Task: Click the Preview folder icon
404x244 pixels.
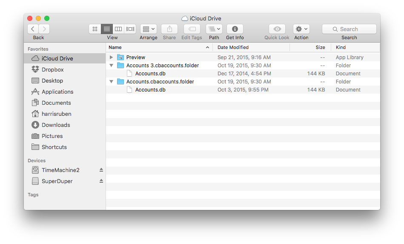Action: point(120,57)
